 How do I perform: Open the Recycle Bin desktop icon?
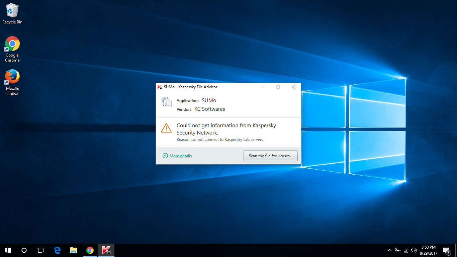point(12,14)
